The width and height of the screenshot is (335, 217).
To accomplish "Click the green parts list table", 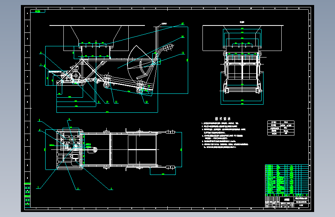I will pos(287,180).
